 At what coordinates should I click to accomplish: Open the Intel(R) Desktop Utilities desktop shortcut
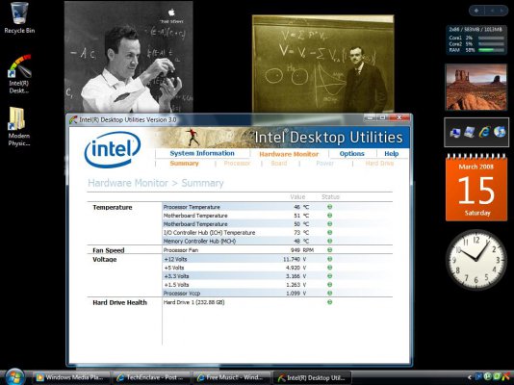pos(19,74)
